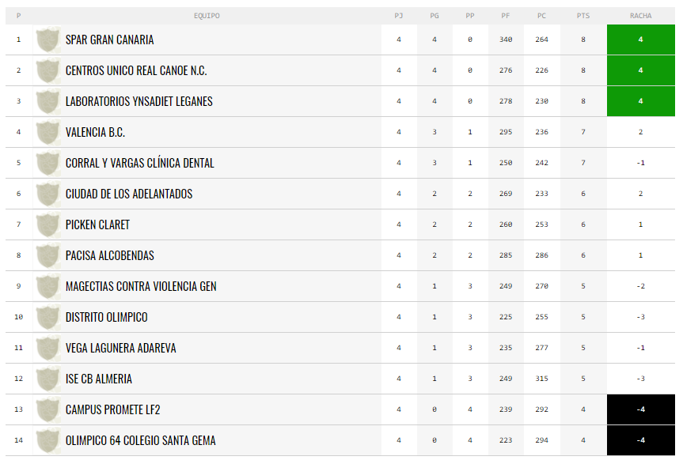Click the DISTRITO OLIMPICO shield icon
The image size is (683, 464).
[47, 317]
